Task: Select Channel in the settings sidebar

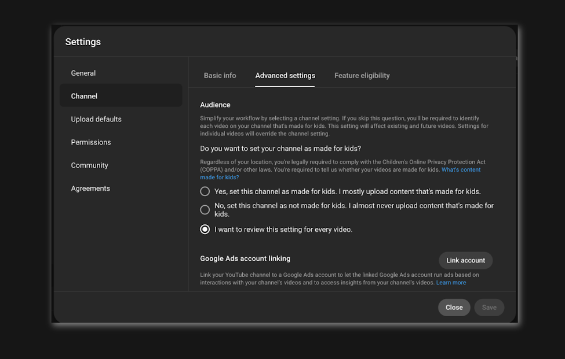Action: pos(85,97)
